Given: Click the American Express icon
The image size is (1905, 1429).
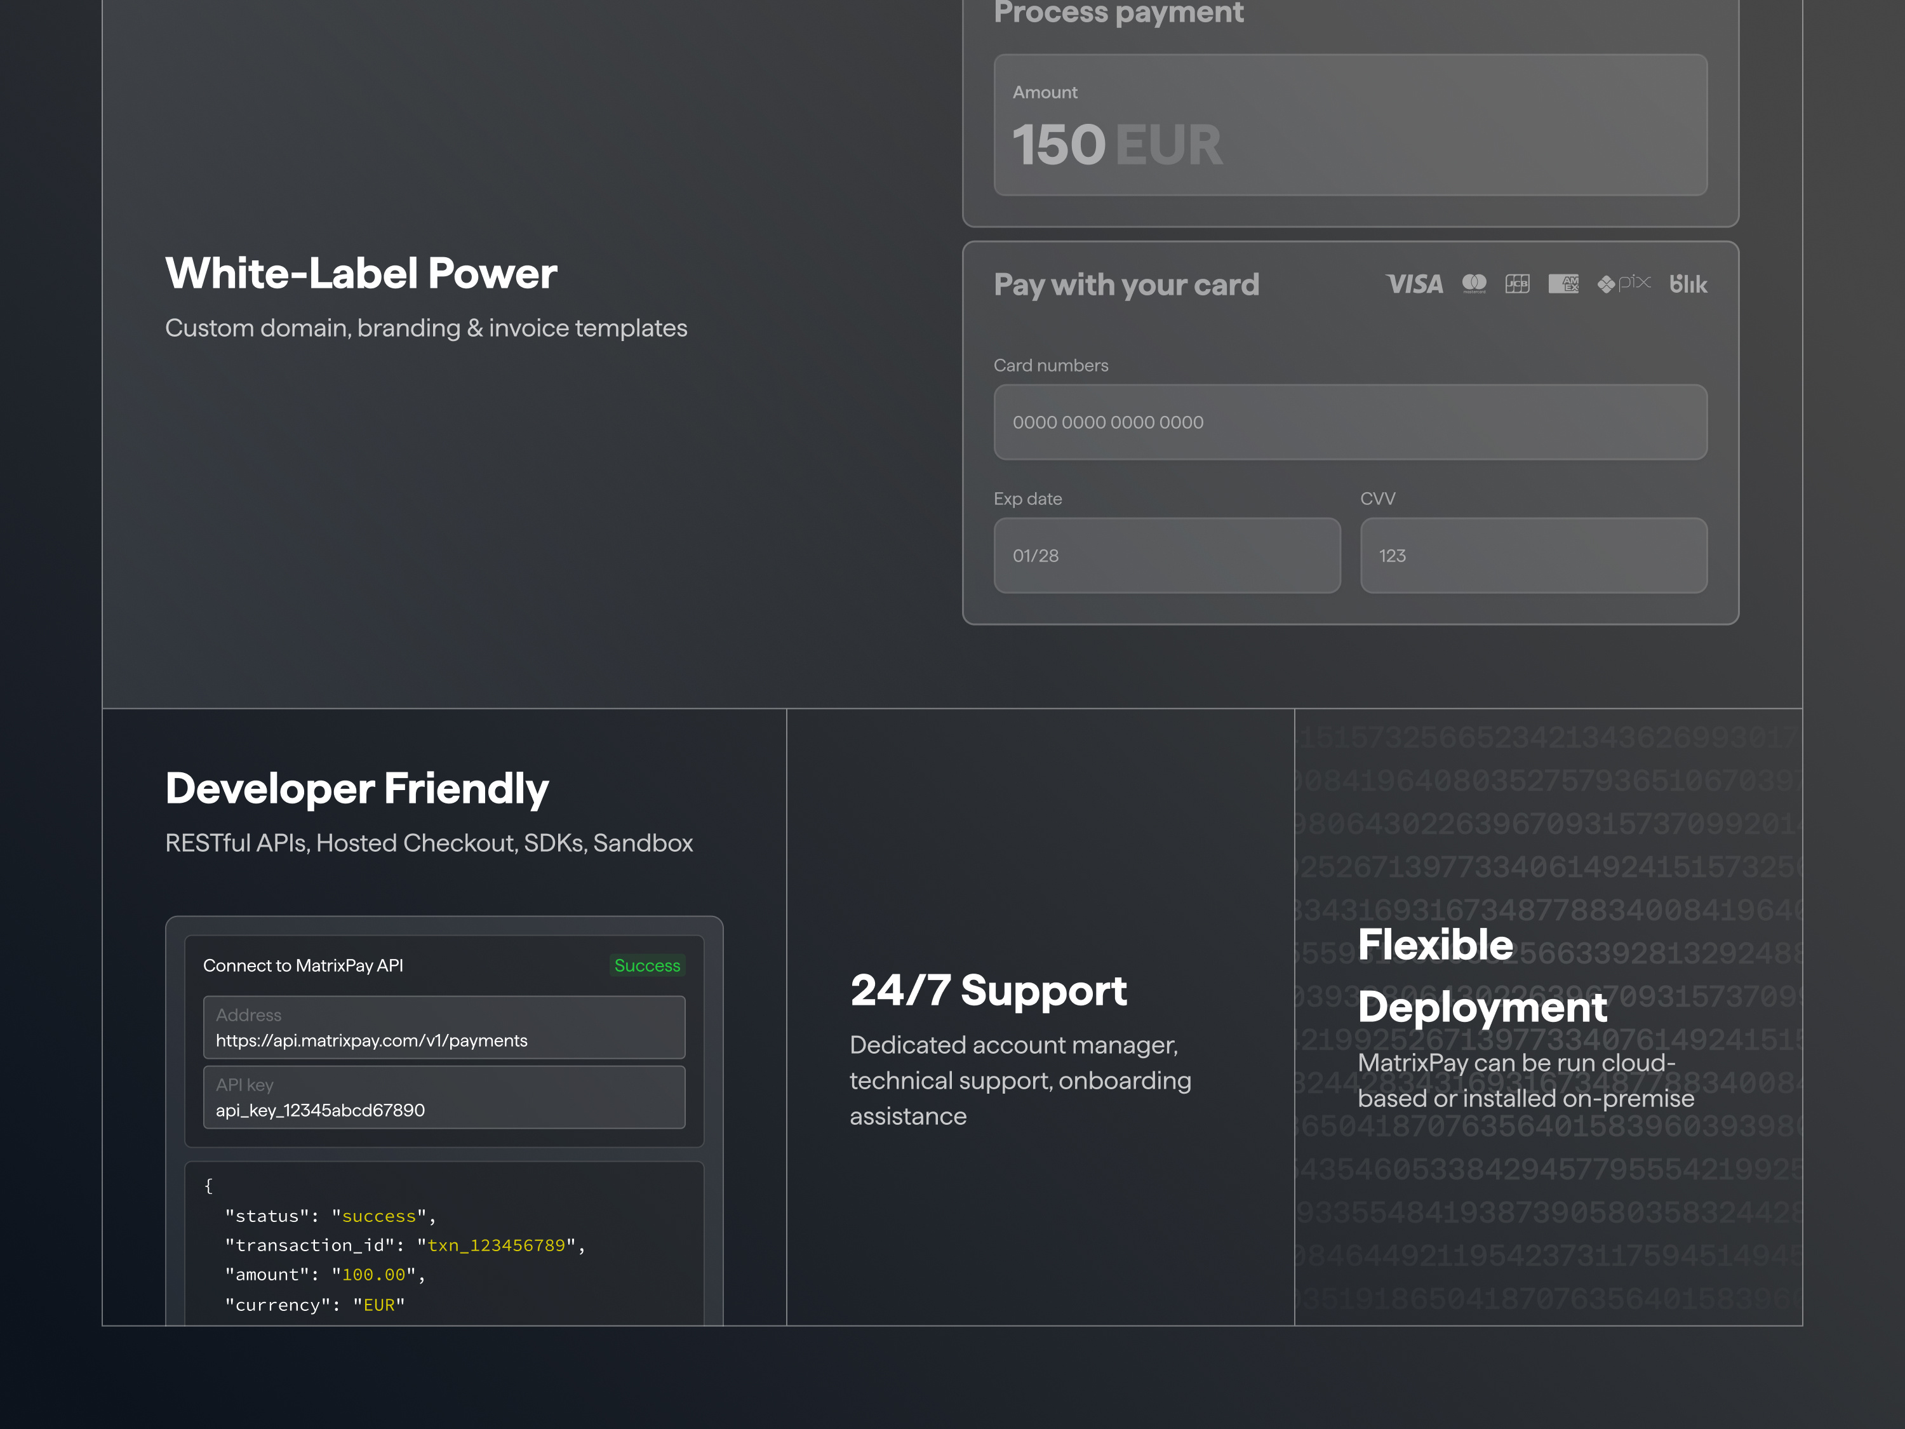Looking at the screenshot, I should pos(1563,285).
